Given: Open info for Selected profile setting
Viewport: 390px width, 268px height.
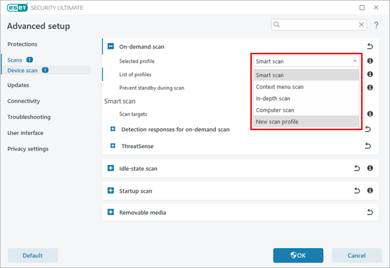Looking at the screenshot, I should [370, 61].
